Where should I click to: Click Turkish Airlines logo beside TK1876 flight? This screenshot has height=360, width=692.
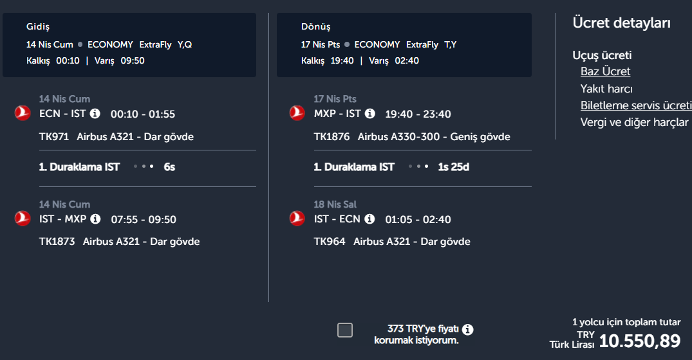point(297,113)
